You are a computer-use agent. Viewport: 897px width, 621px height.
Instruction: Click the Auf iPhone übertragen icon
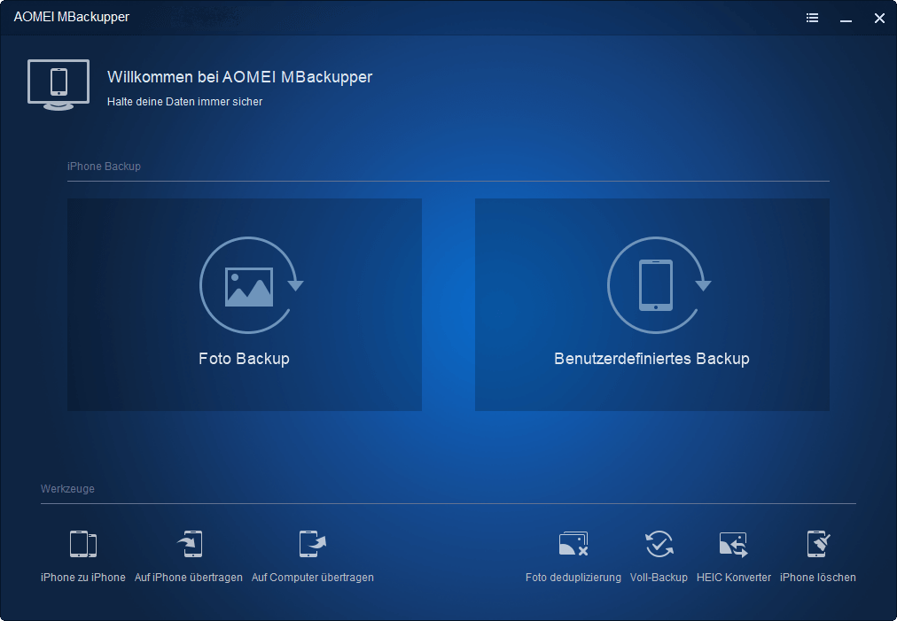coord(190,544)
